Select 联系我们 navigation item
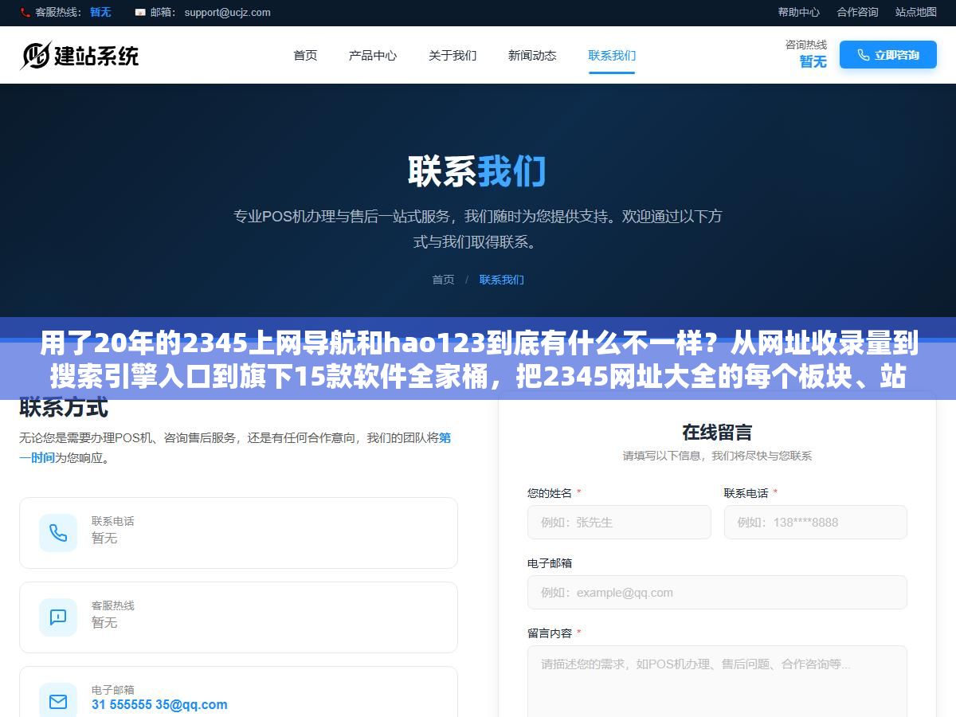The width and height of the screenshot is (956, 717). click(612, 55)
